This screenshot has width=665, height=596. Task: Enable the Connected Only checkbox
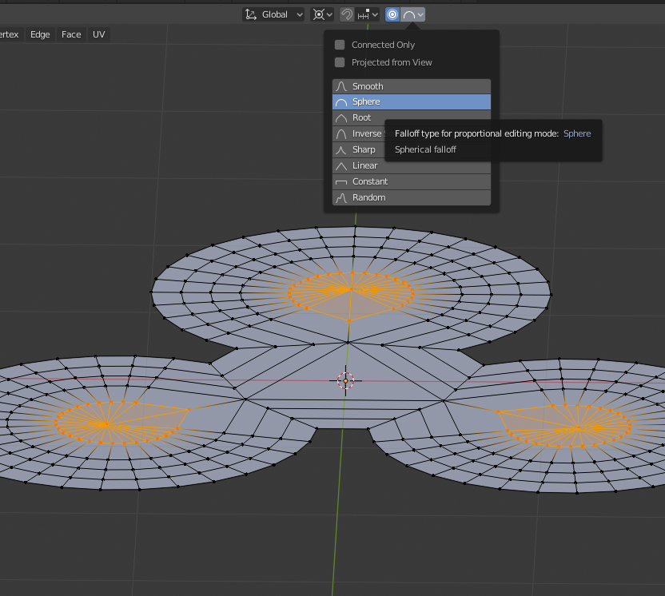(x=340, y=45)
